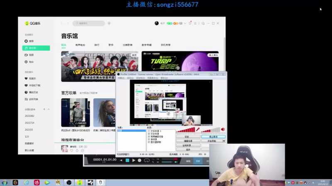Switch to the 排行 tab

[x=97, y=45]
